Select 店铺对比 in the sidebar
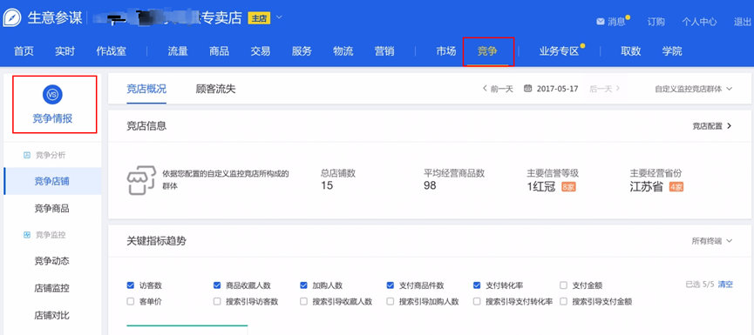The height and width of the screenshot is (335, 754). pos(51,315)
